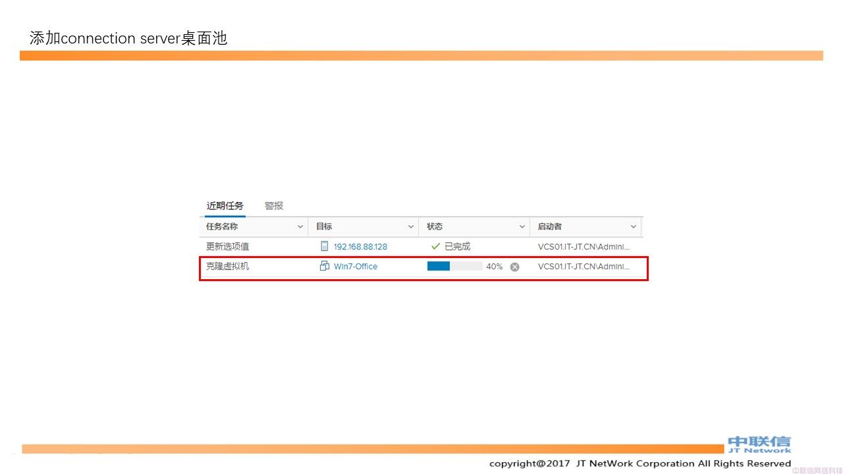Select the 更新选项值 task name
843x474 pixels.
click(x=228, y=246)
